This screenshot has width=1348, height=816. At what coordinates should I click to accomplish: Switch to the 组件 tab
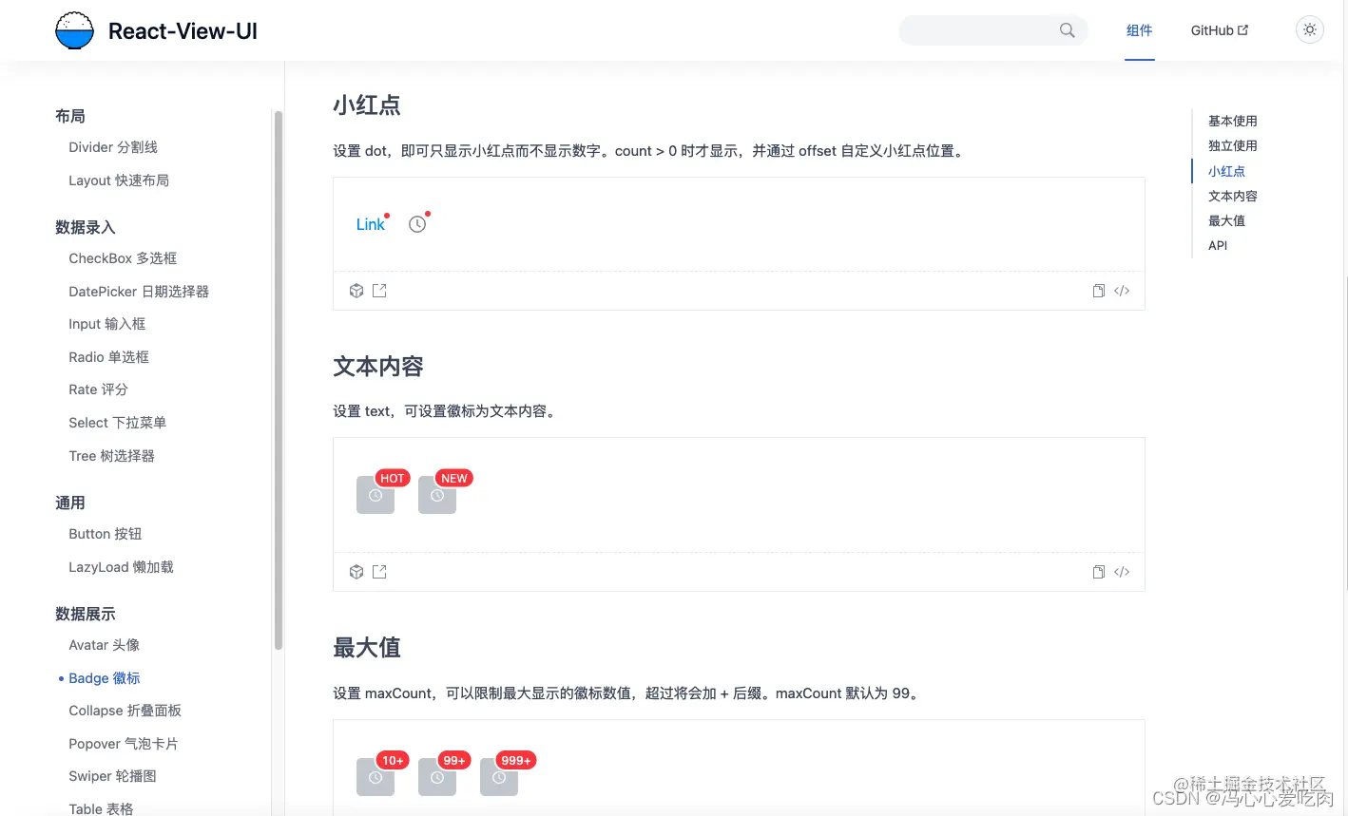[x=1140, y=29]
